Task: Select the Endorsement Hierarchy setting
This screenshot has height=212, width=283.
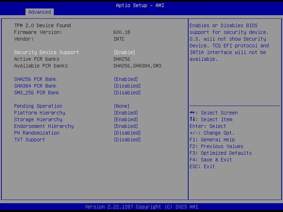Action: point(44,126)
